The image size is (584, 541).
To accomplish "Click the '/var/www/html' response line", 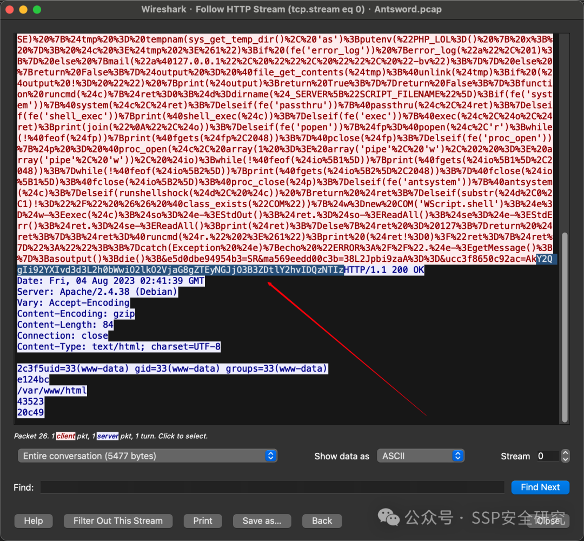I will click(x=52, y=391).
